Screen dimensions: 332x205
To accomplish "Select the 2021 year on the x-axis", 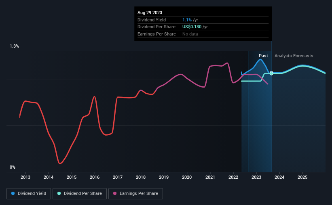I will pos(210,177).
